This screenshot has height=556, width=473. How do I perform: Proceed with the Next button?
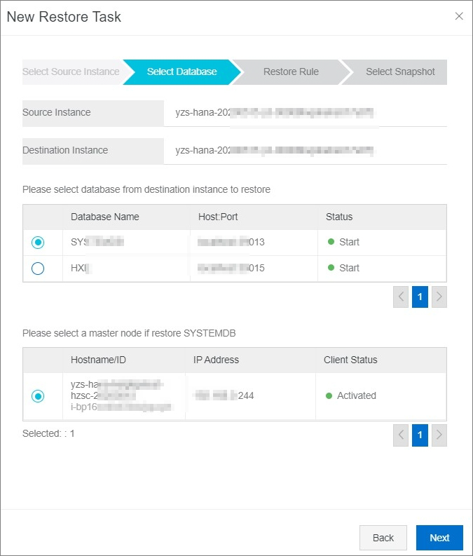[439, 538]
